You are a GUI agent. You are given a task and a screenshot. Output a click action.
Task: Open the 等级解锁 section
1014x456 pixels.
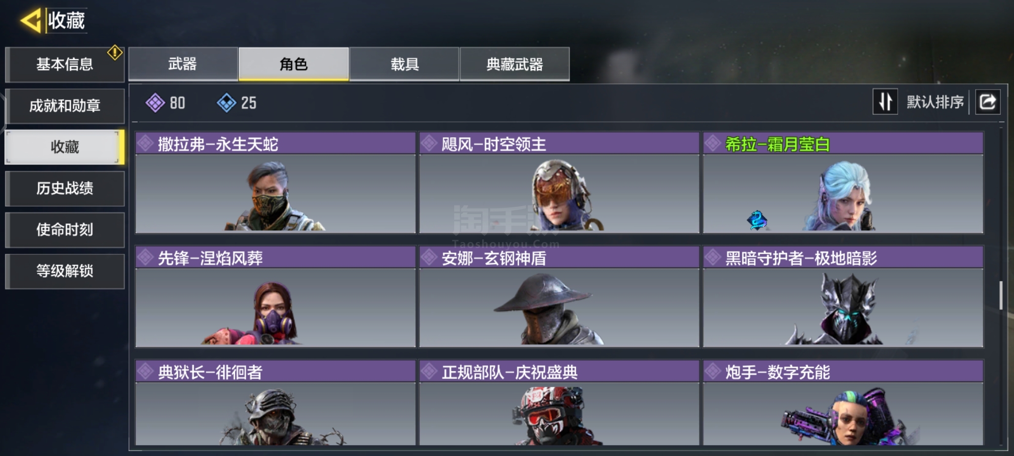(x=65, y=271)
